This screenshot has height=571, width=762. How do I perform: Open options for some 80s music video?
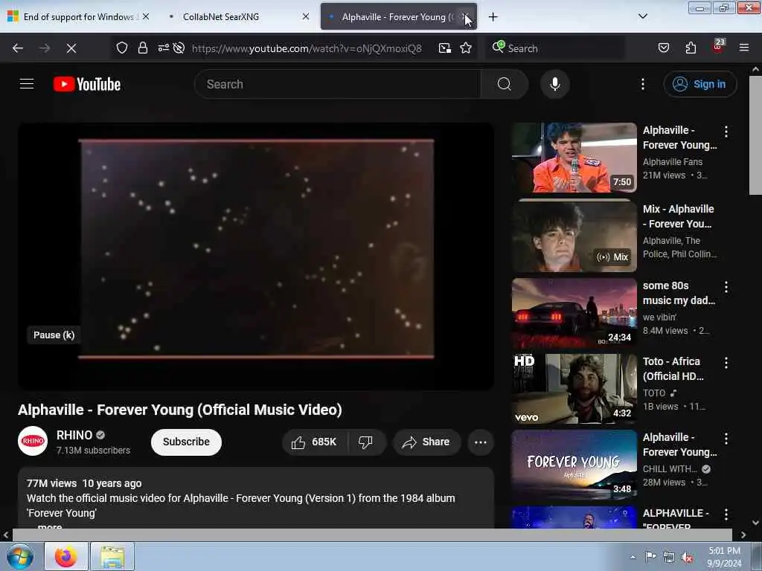[x=726, y=286]
